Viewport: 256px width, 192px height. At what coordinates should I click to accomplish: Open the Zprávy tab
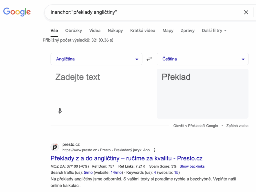(x=187, y=31)
